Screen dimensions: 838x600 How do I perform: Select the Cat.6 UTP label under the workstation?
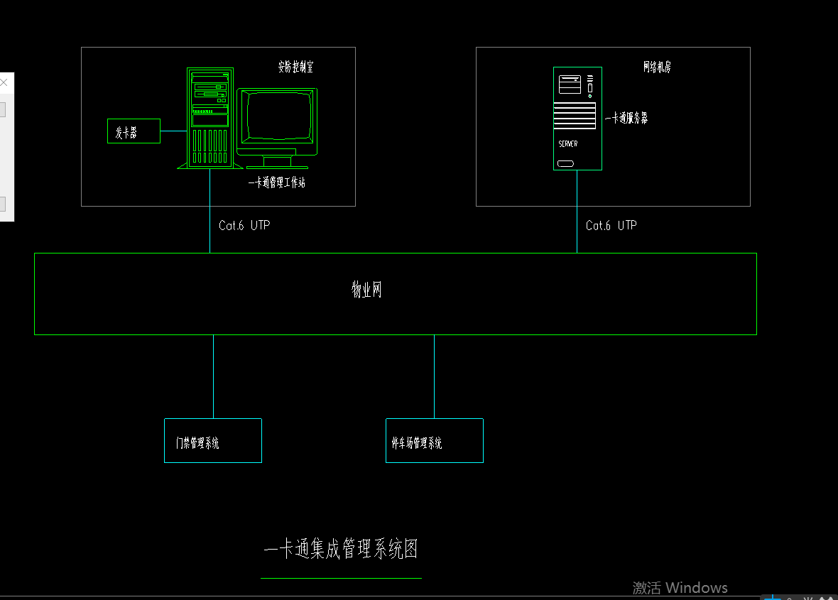coord(244,226)
